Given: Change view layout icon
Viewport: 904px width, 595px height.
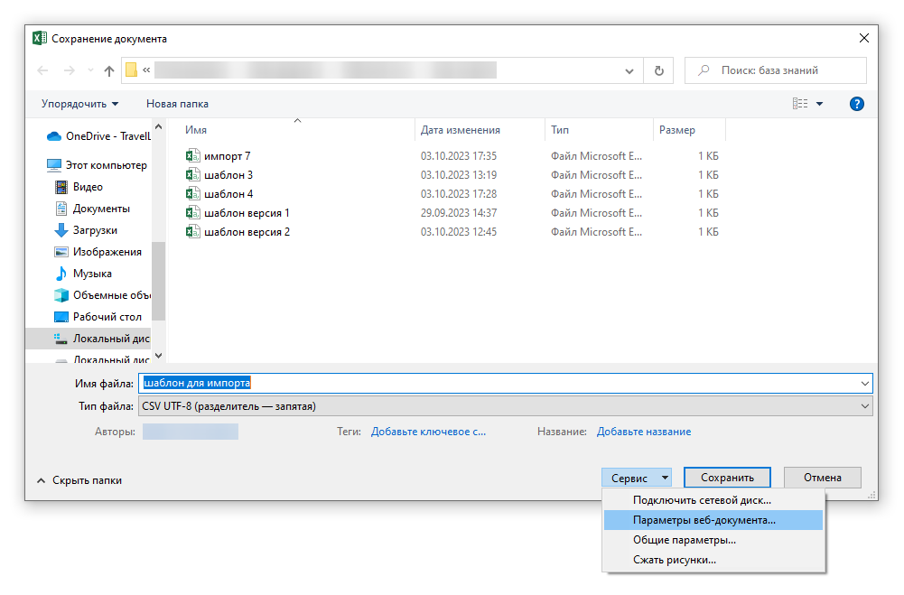Looking at the screenshot, I should 800,104.
